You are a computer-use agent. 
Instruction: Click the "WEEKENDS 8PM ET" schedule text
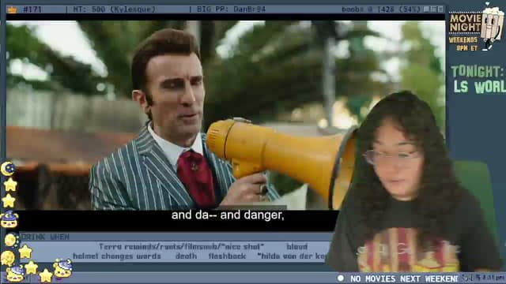click(463, 44)
